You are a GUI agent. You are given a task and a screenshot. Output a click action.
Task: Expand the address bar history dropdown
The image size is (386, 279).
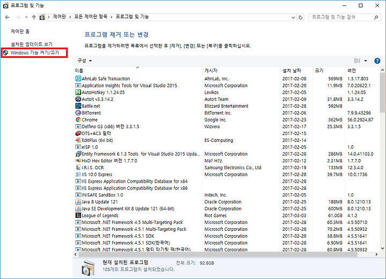pos(293,17)
